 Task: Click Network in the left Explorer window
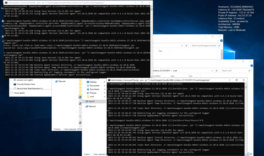tap(62, 81)
